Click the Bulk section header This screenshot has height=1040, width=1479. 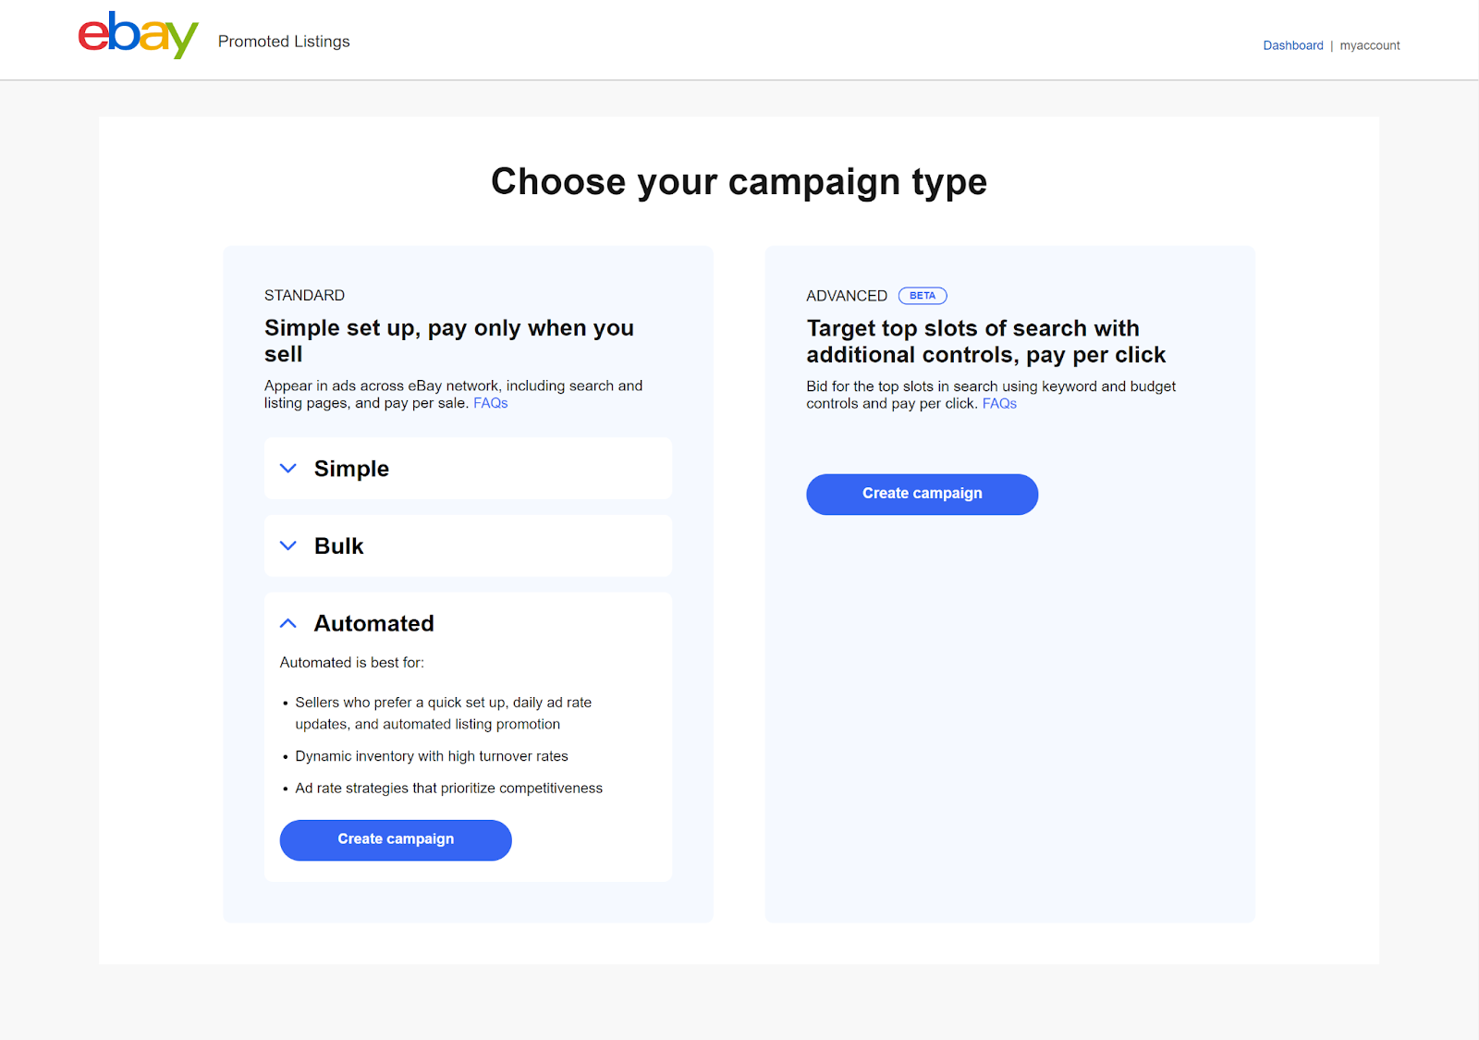click(x=338, y=545)
